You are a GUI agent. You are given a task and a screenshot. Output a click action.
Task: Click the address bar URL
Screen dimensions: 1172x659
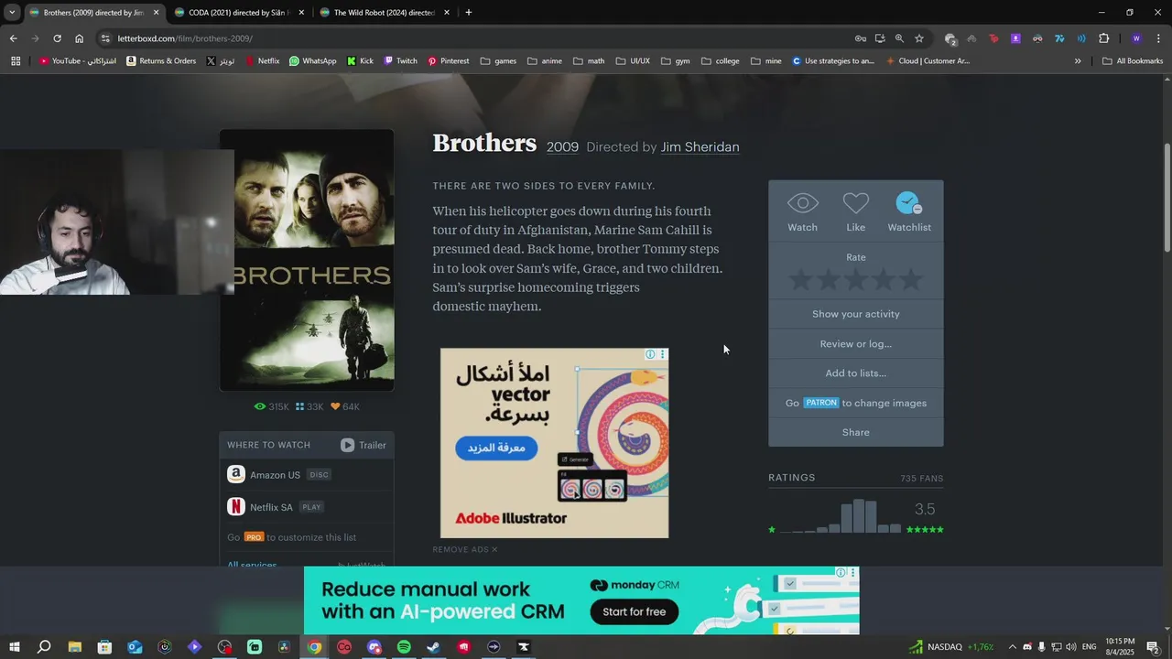[185, 38]
